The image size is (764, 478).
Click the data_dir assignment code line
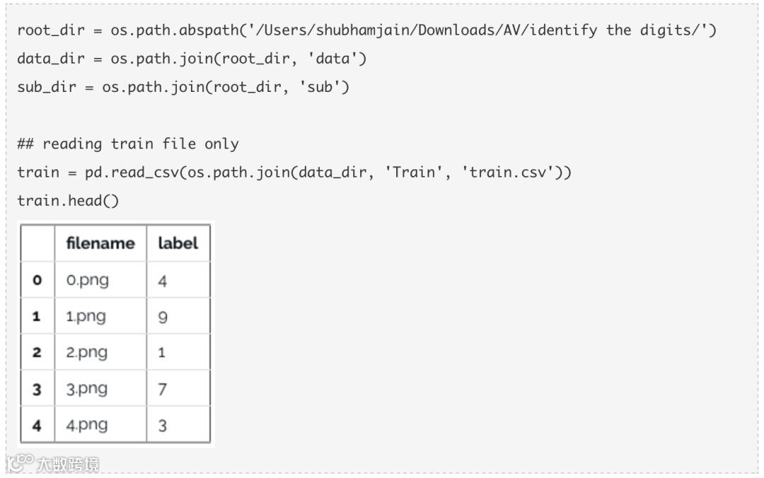coord(192,59)
